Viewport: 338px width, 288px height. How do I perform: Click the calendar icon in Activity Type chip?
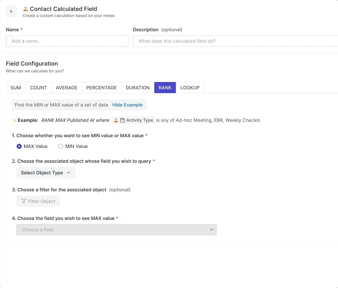[122, 120]
